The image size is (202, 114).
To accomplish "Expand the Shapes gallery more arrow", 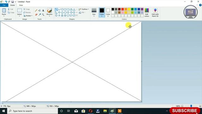I will [77, 16].
